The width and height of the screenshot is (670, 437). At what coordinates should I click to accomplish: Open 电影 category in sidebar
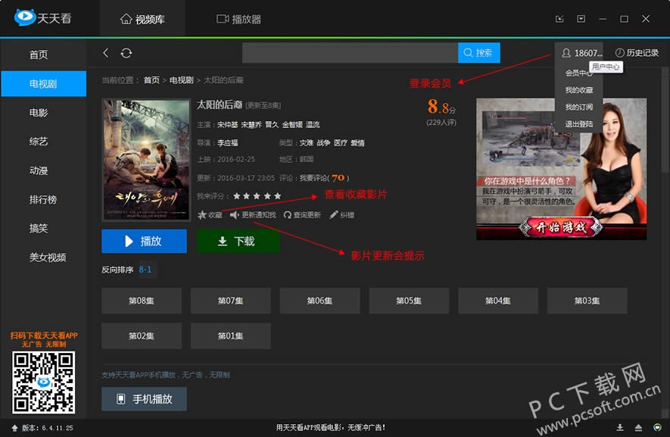tap(39, 112)
